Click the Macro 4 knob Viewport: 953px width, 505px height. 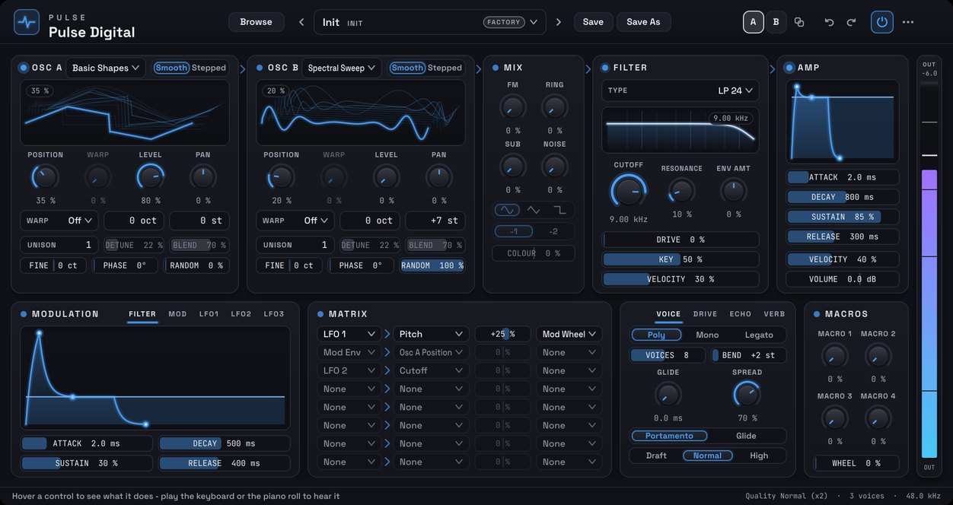[878, 418]
